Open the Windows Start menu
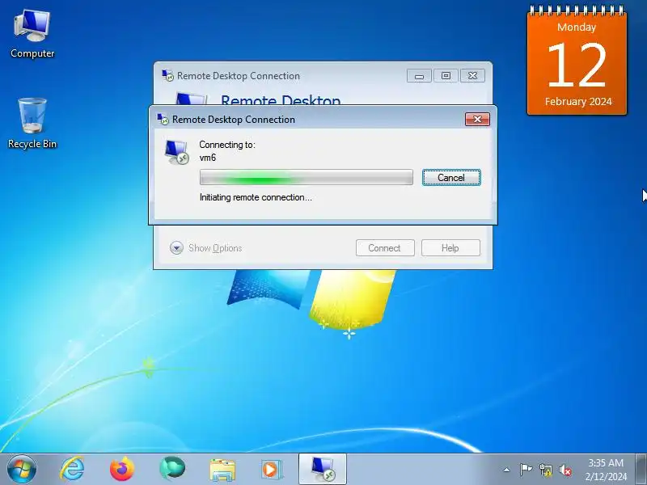This screenshot has height=485, width=647. pyautogui.click(x=22, y=469)
